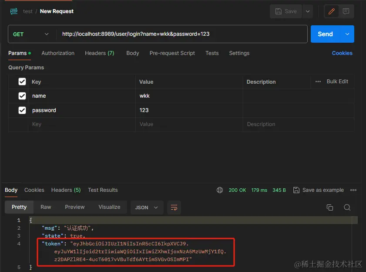Screen dimensions: 366x272
Task: Click the Description column header
Action: (261, 82)
